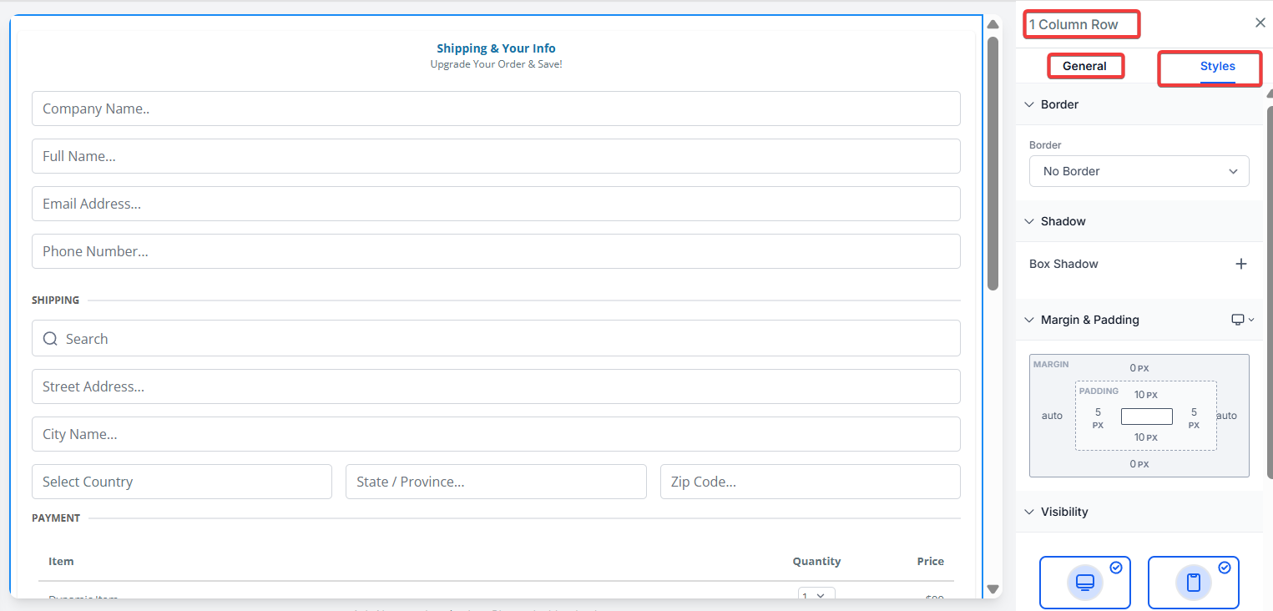Image resolution: width=1273 pixels, height=611 pixels.
Task: Click the search magnifier icon in Shipping
Action: (50, 339)
